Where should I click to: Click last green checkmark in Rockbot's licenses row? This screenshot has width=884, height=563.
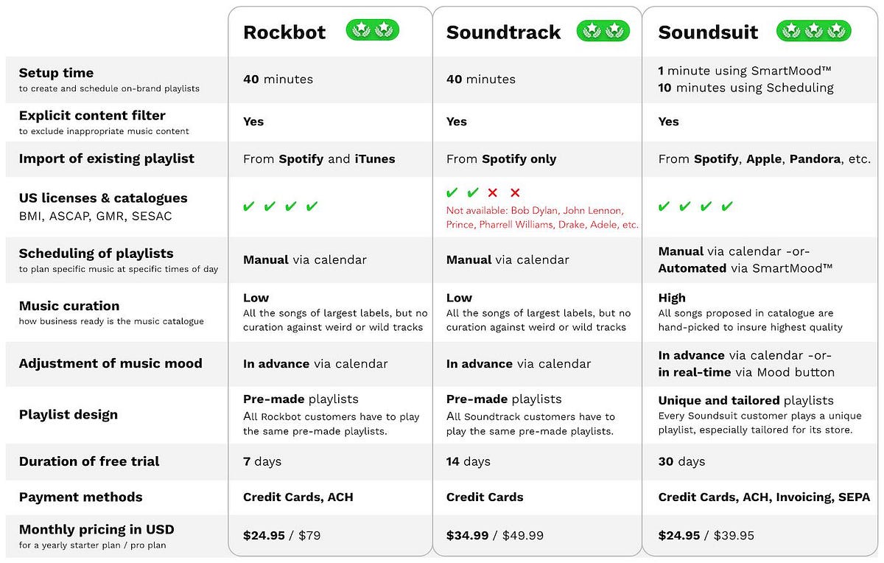coord(312,206)
